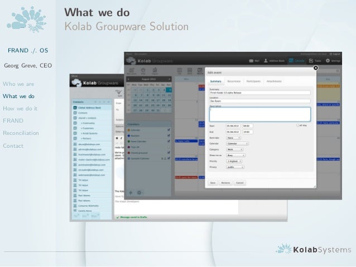Viewport: 356px width, 267px height.
Task: Switch to the Participants tab
Action: (x=253, y=81)
